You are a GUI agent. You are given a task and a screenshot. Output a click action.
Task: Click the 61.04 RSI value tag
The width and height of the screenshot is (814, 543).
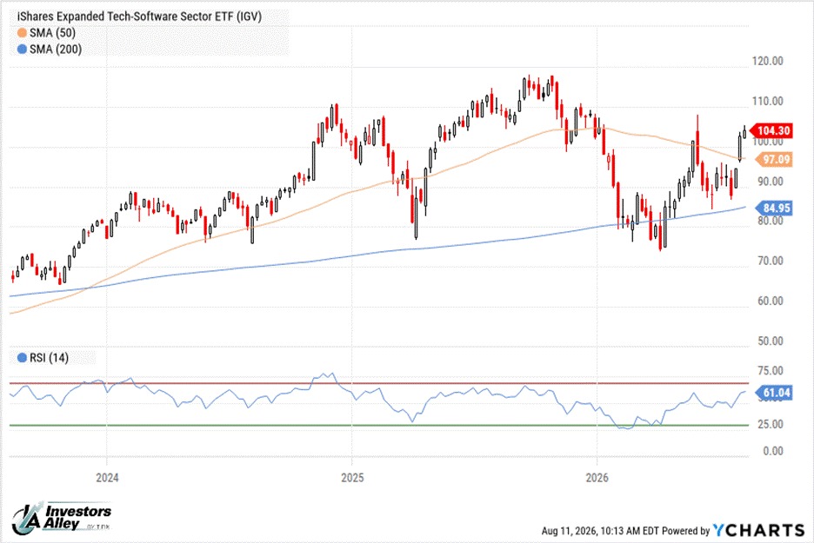pyautogui.click(x=774, y=393)
